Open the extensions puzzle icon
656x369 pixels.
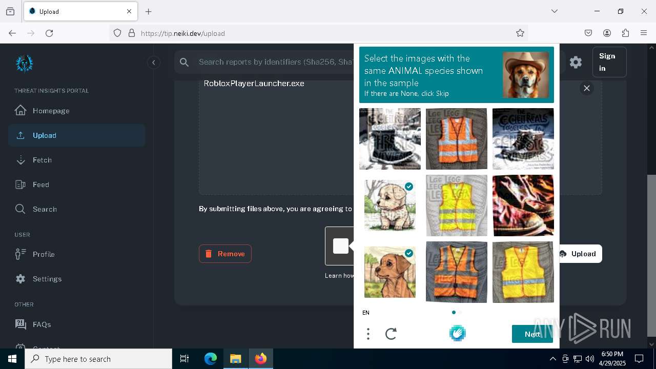click(625, 33)
